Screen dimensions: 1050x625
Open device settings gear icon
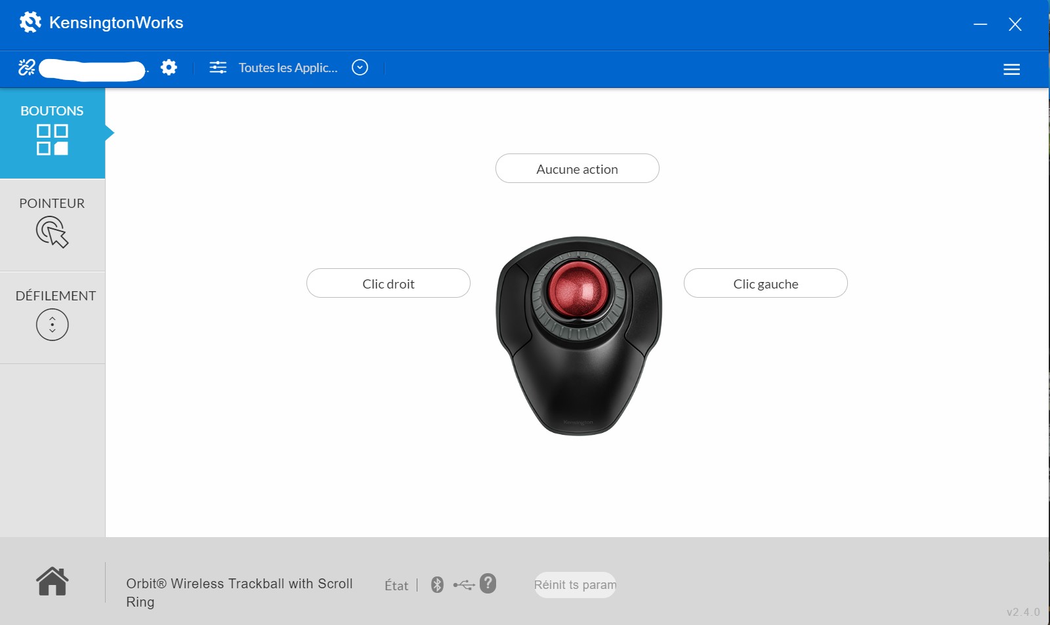[x=169, y=67]
